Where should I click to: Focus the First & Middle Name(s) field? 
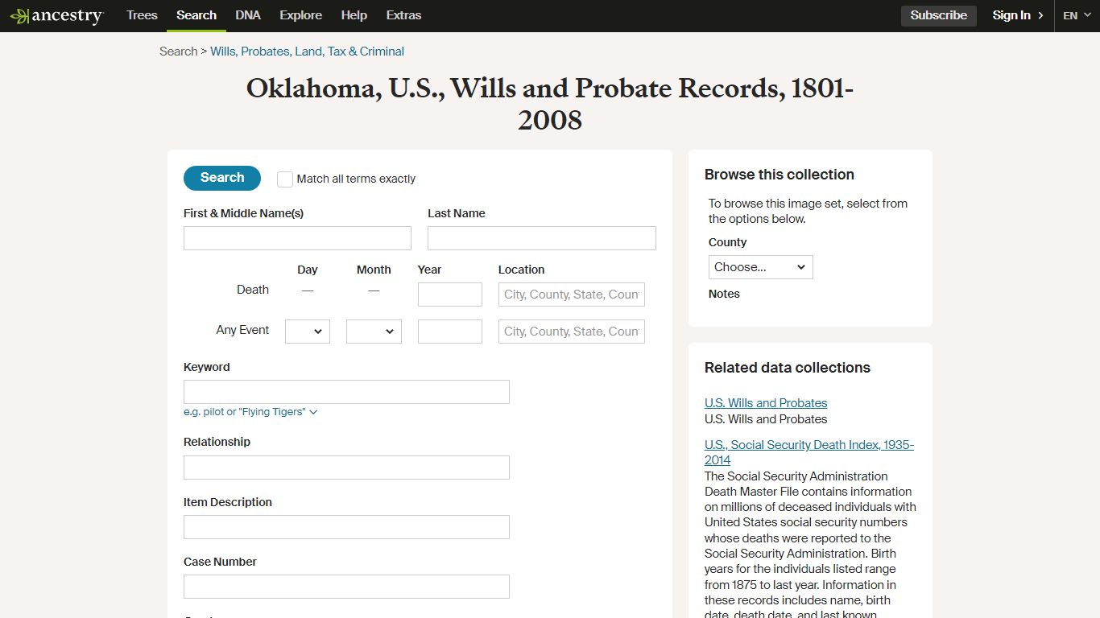tap(297, 238)
